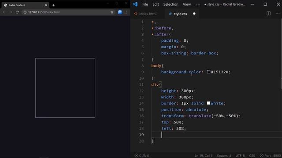Click line number 12 in gutter
282x158 pixels.
point(141,91)
